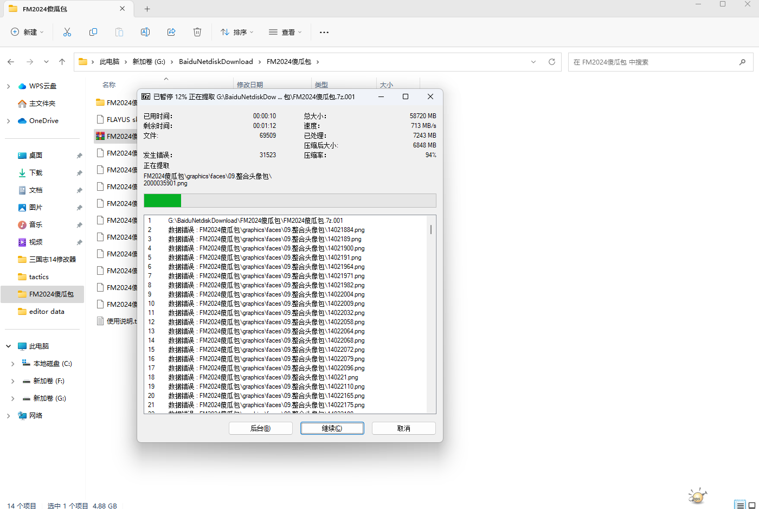Viewport: 759px width, 509px height.
Task: Select error row 14022110.png
Action: [x=286, y=386]
